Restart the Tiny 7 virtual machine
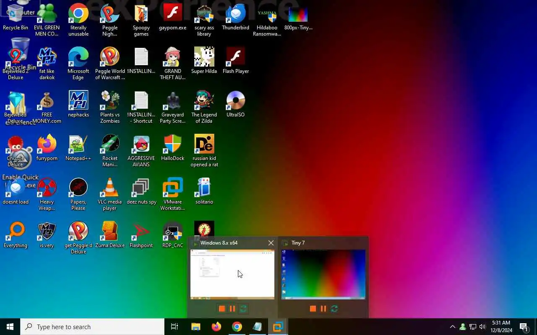 click(334, 309)
